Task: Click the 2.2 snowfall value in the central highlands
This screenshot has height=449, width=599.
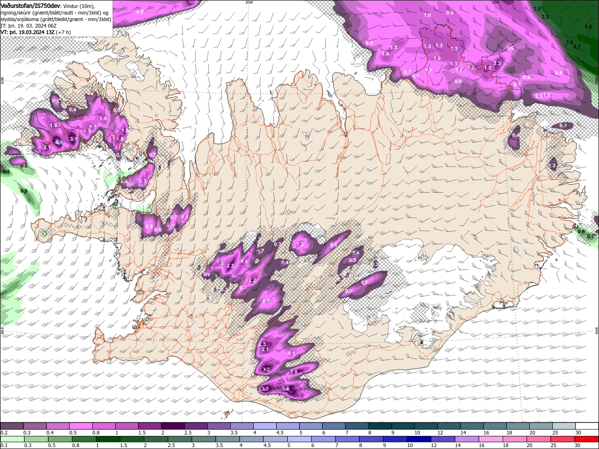Action: pyautogui.click(x=253, y=281)
